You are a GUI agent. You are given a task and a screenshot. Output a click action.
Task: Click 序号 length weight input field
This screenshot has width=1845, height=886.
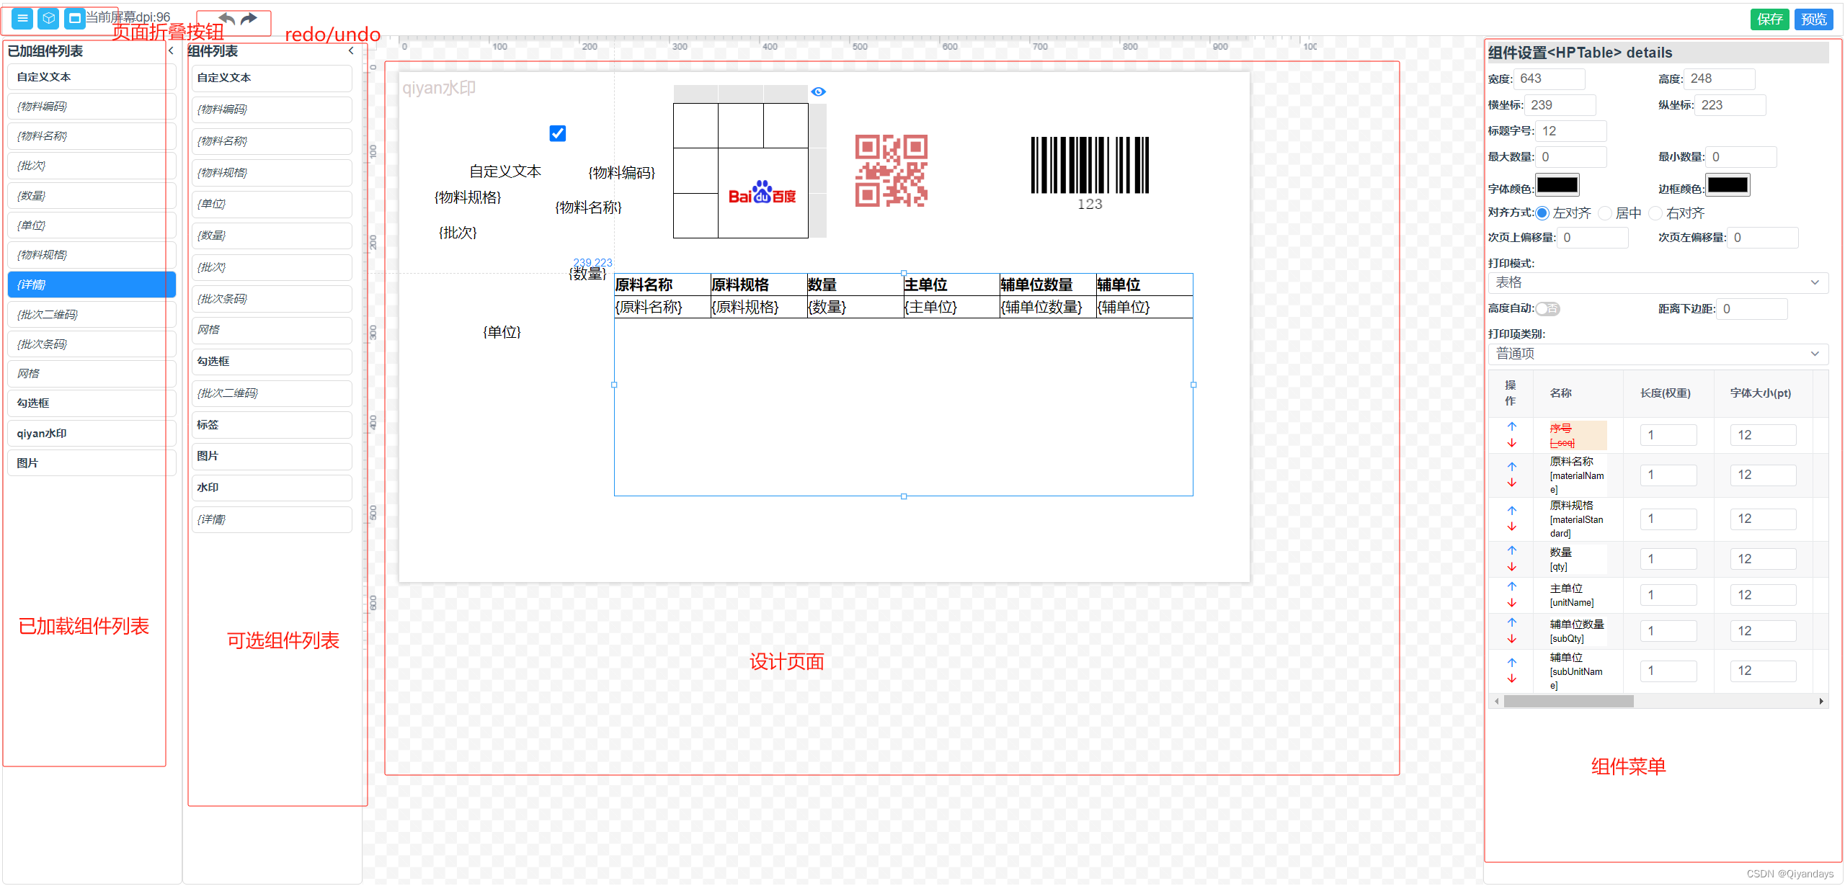(1668, 435)
